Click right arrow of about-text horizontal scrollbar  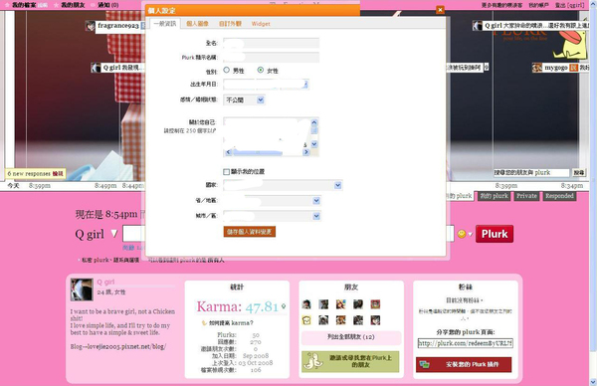click(x=305, y=152)
